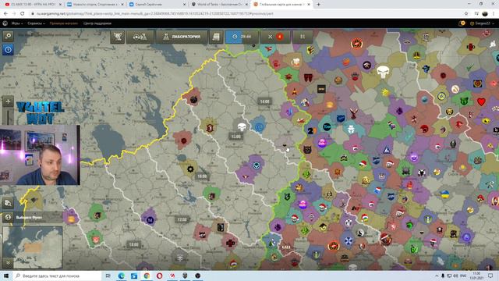The width and height of the screenshot is (499, 281).
Task: Open the Сервисы dropdown menu
Action: click(x=36, y=23)
